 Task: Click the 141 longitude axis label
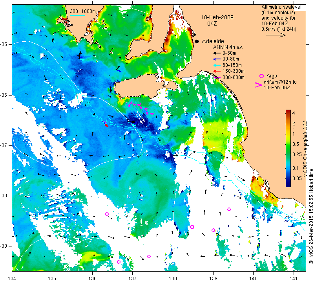coord(294,279)
